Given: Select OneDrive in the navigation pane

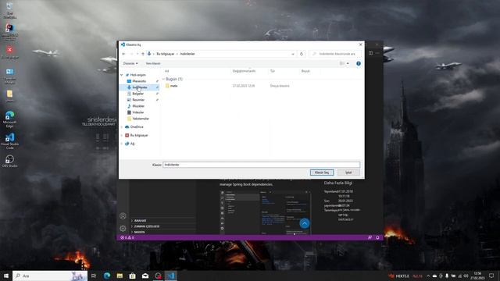Looking at the screenshot, I should pyautogui.click(x=137, y=126).
